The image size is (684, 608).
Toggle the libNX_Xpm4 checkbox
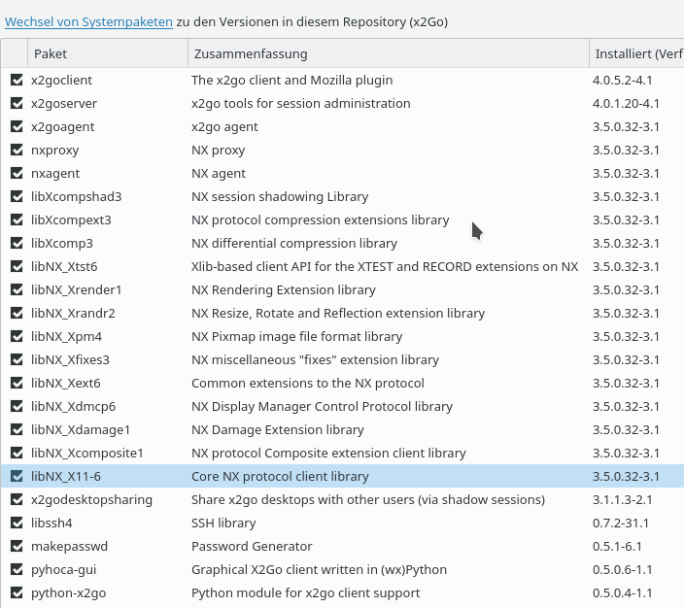(17, 336)
